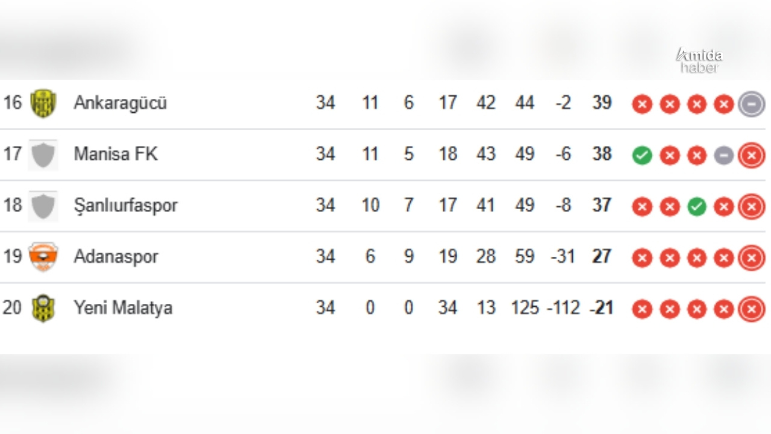Click the Manisa FK shield placeholder logo
The height and width of the screenshot is (434, 771).
(43, 154)
